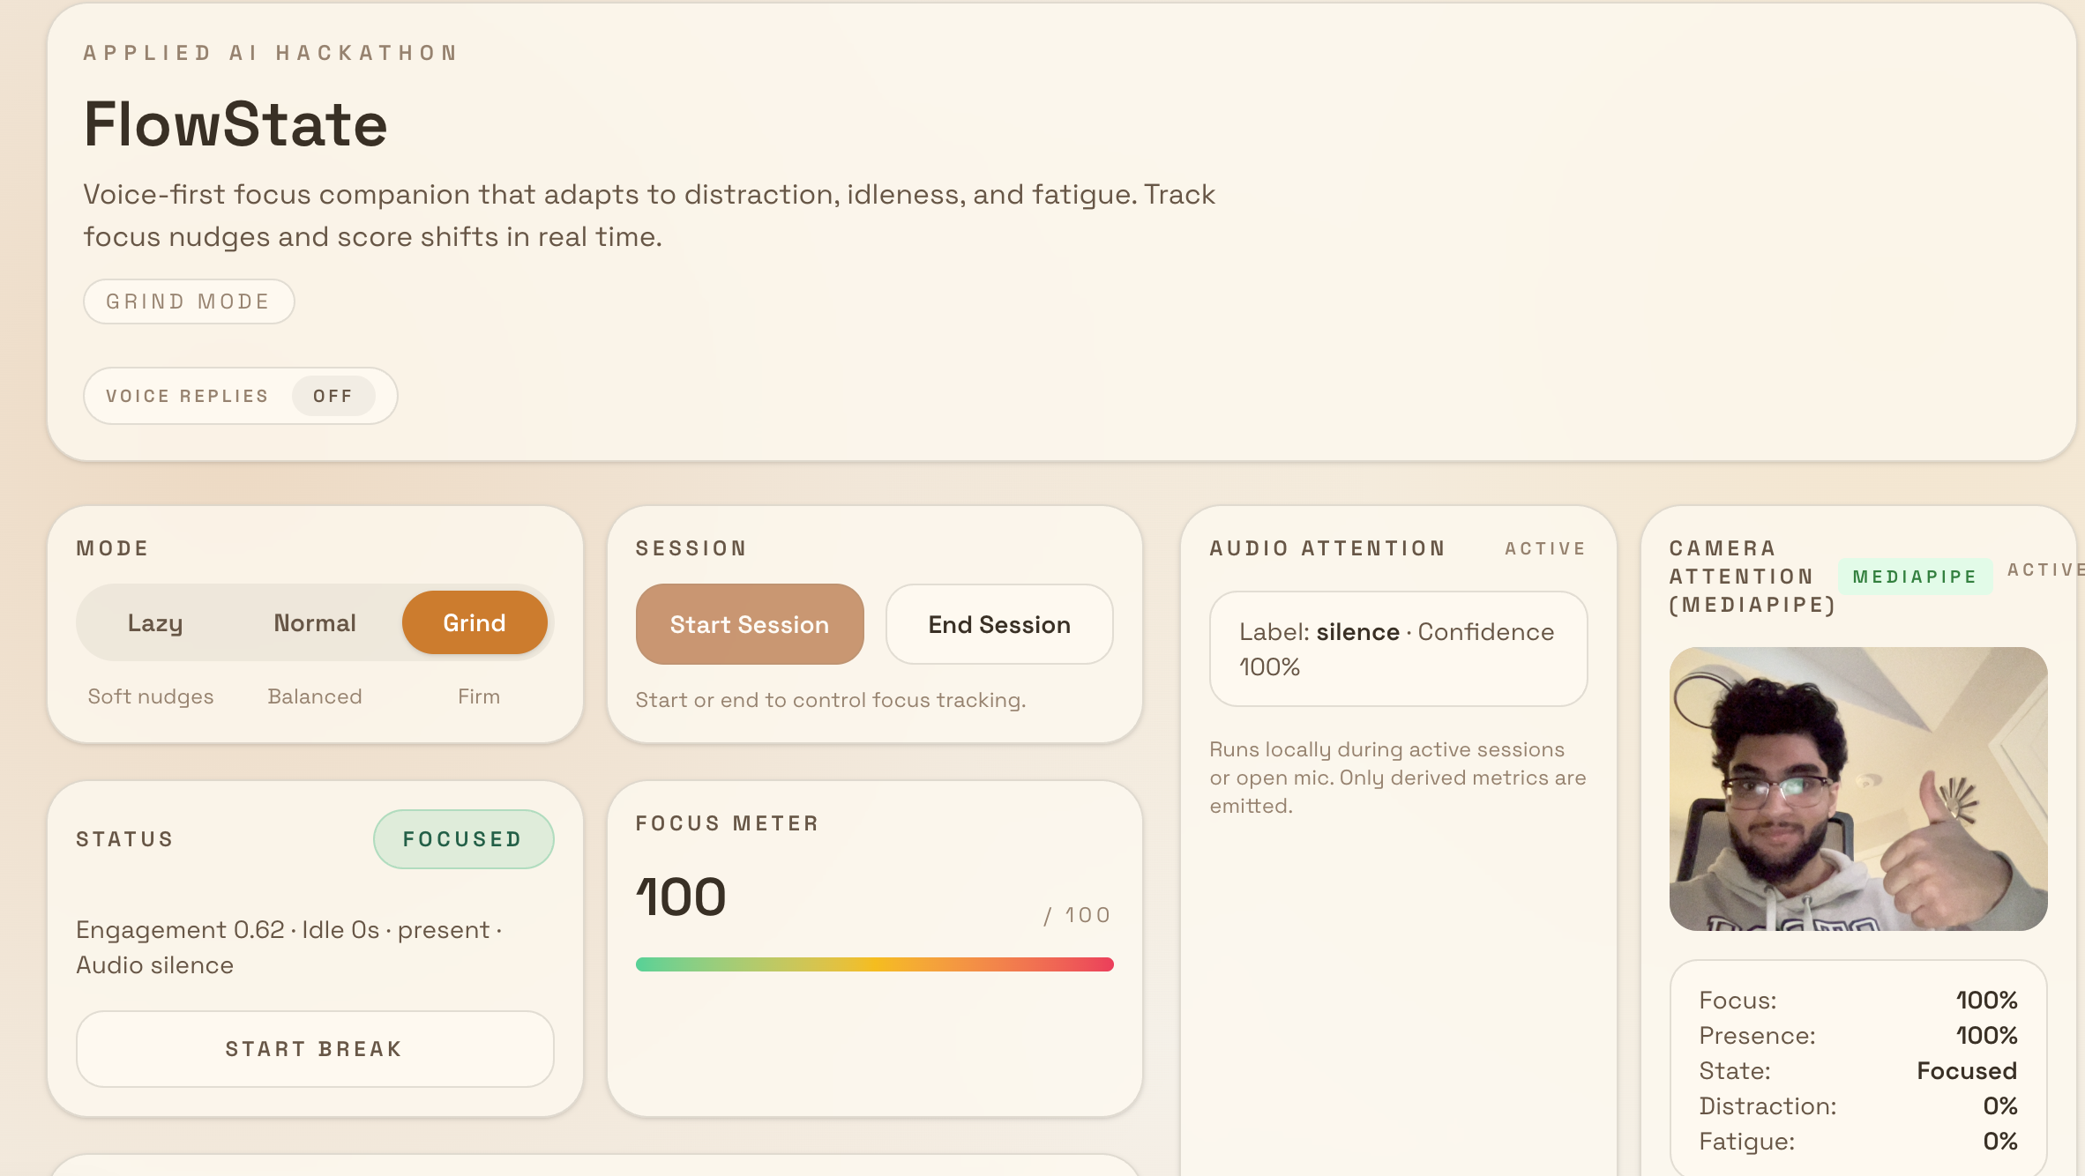Click the Start Session button
Image resolution: width=2085 pixels, height=1176 pixels.
[x=750, y=624]
